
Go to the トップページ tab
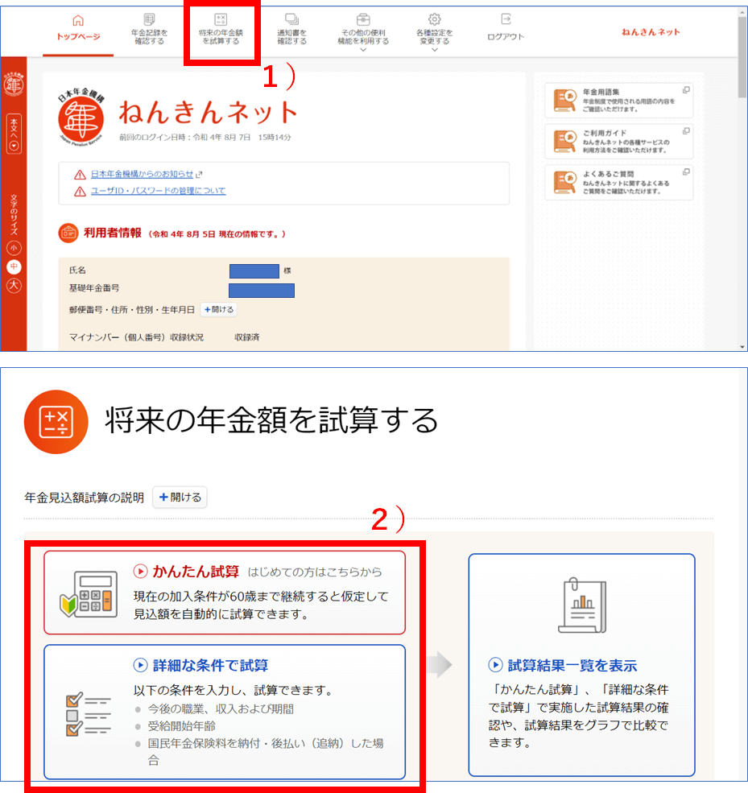click(x=78, y=28)
